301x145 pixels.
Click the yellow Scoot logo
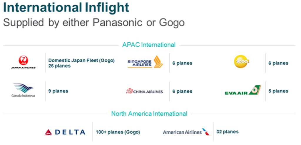click(x=242, y=62)
